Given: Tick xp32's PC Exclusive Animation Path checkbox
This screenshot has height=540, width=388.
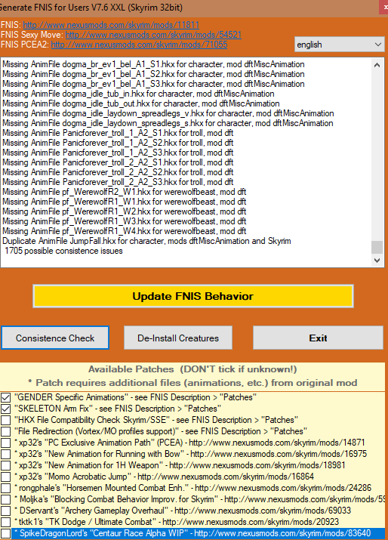Looking at the screenshot, I should [x=5, y=443].
